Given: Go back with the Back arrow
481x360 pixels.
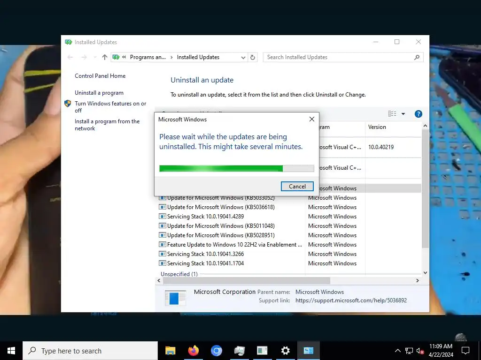Looking at the screenshot, I should pos(70,57).
